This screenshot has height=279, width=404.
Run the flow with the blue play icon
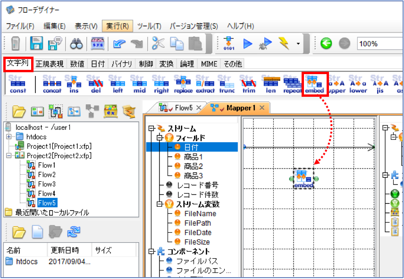coord(248,43)
